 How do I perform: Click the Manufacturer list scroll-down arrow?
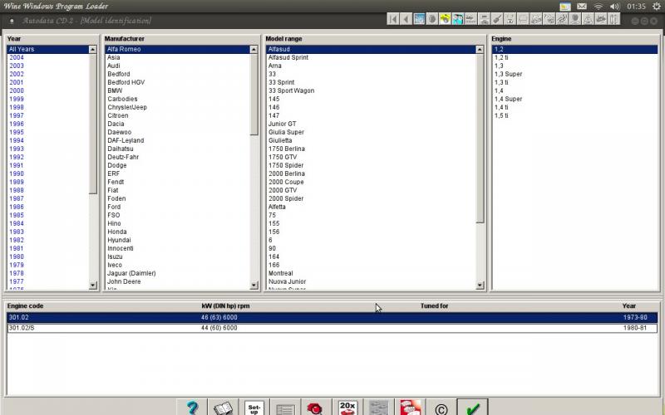pyautogui.click(x=254, y=286)
